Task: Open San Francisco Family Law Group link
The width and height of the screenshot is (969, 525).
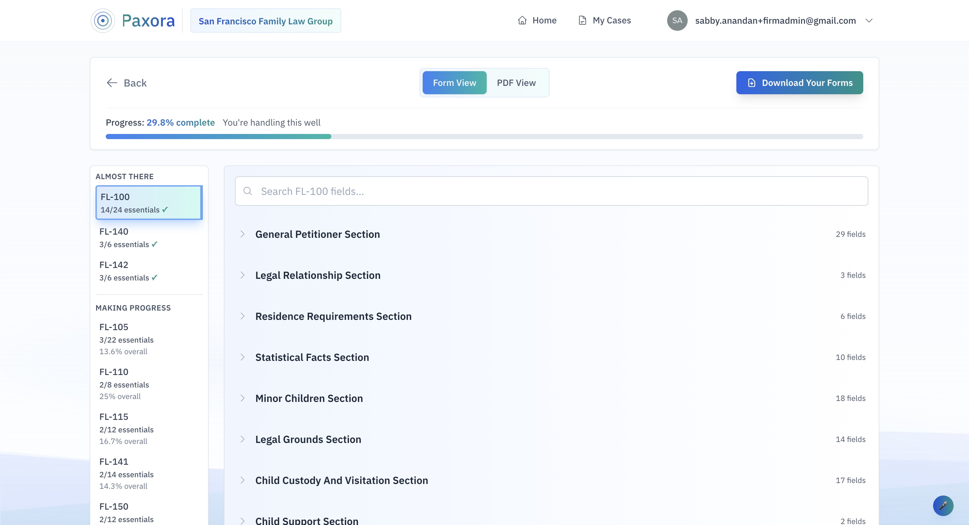Action: pyautogui.click(x=266, y=21)
